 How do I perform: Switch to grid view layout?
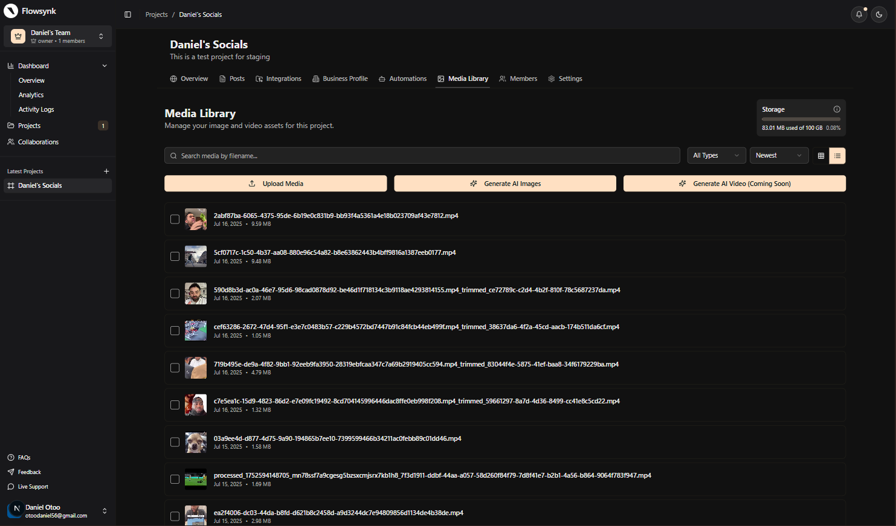point(820,156)
